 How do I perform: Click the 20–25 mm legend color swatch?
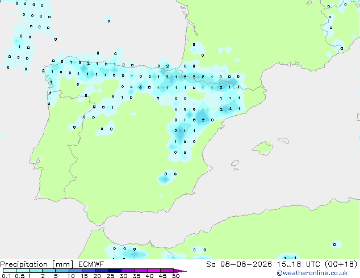click(101, 271)
